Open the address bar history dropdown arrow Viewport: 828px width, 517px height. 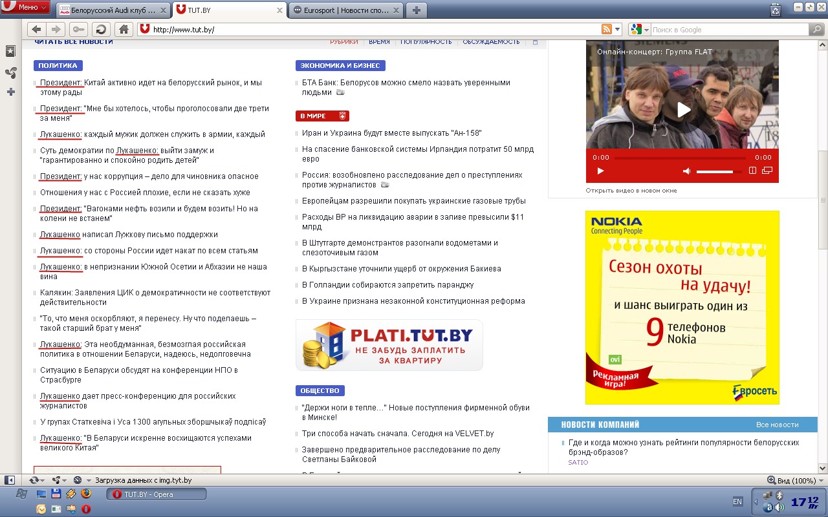point(617,29)
